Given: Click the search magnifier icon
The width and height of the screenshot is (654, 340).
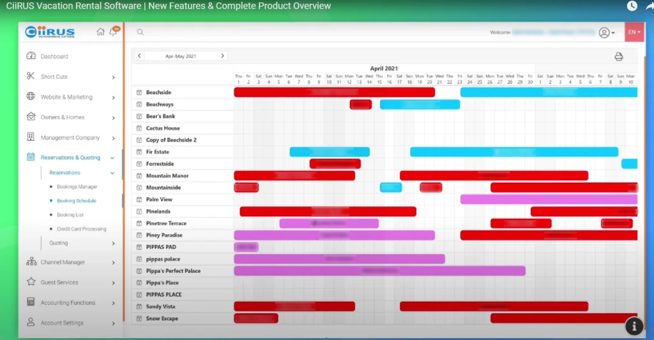Looking at the screenshot, I should tap(140, 32).
